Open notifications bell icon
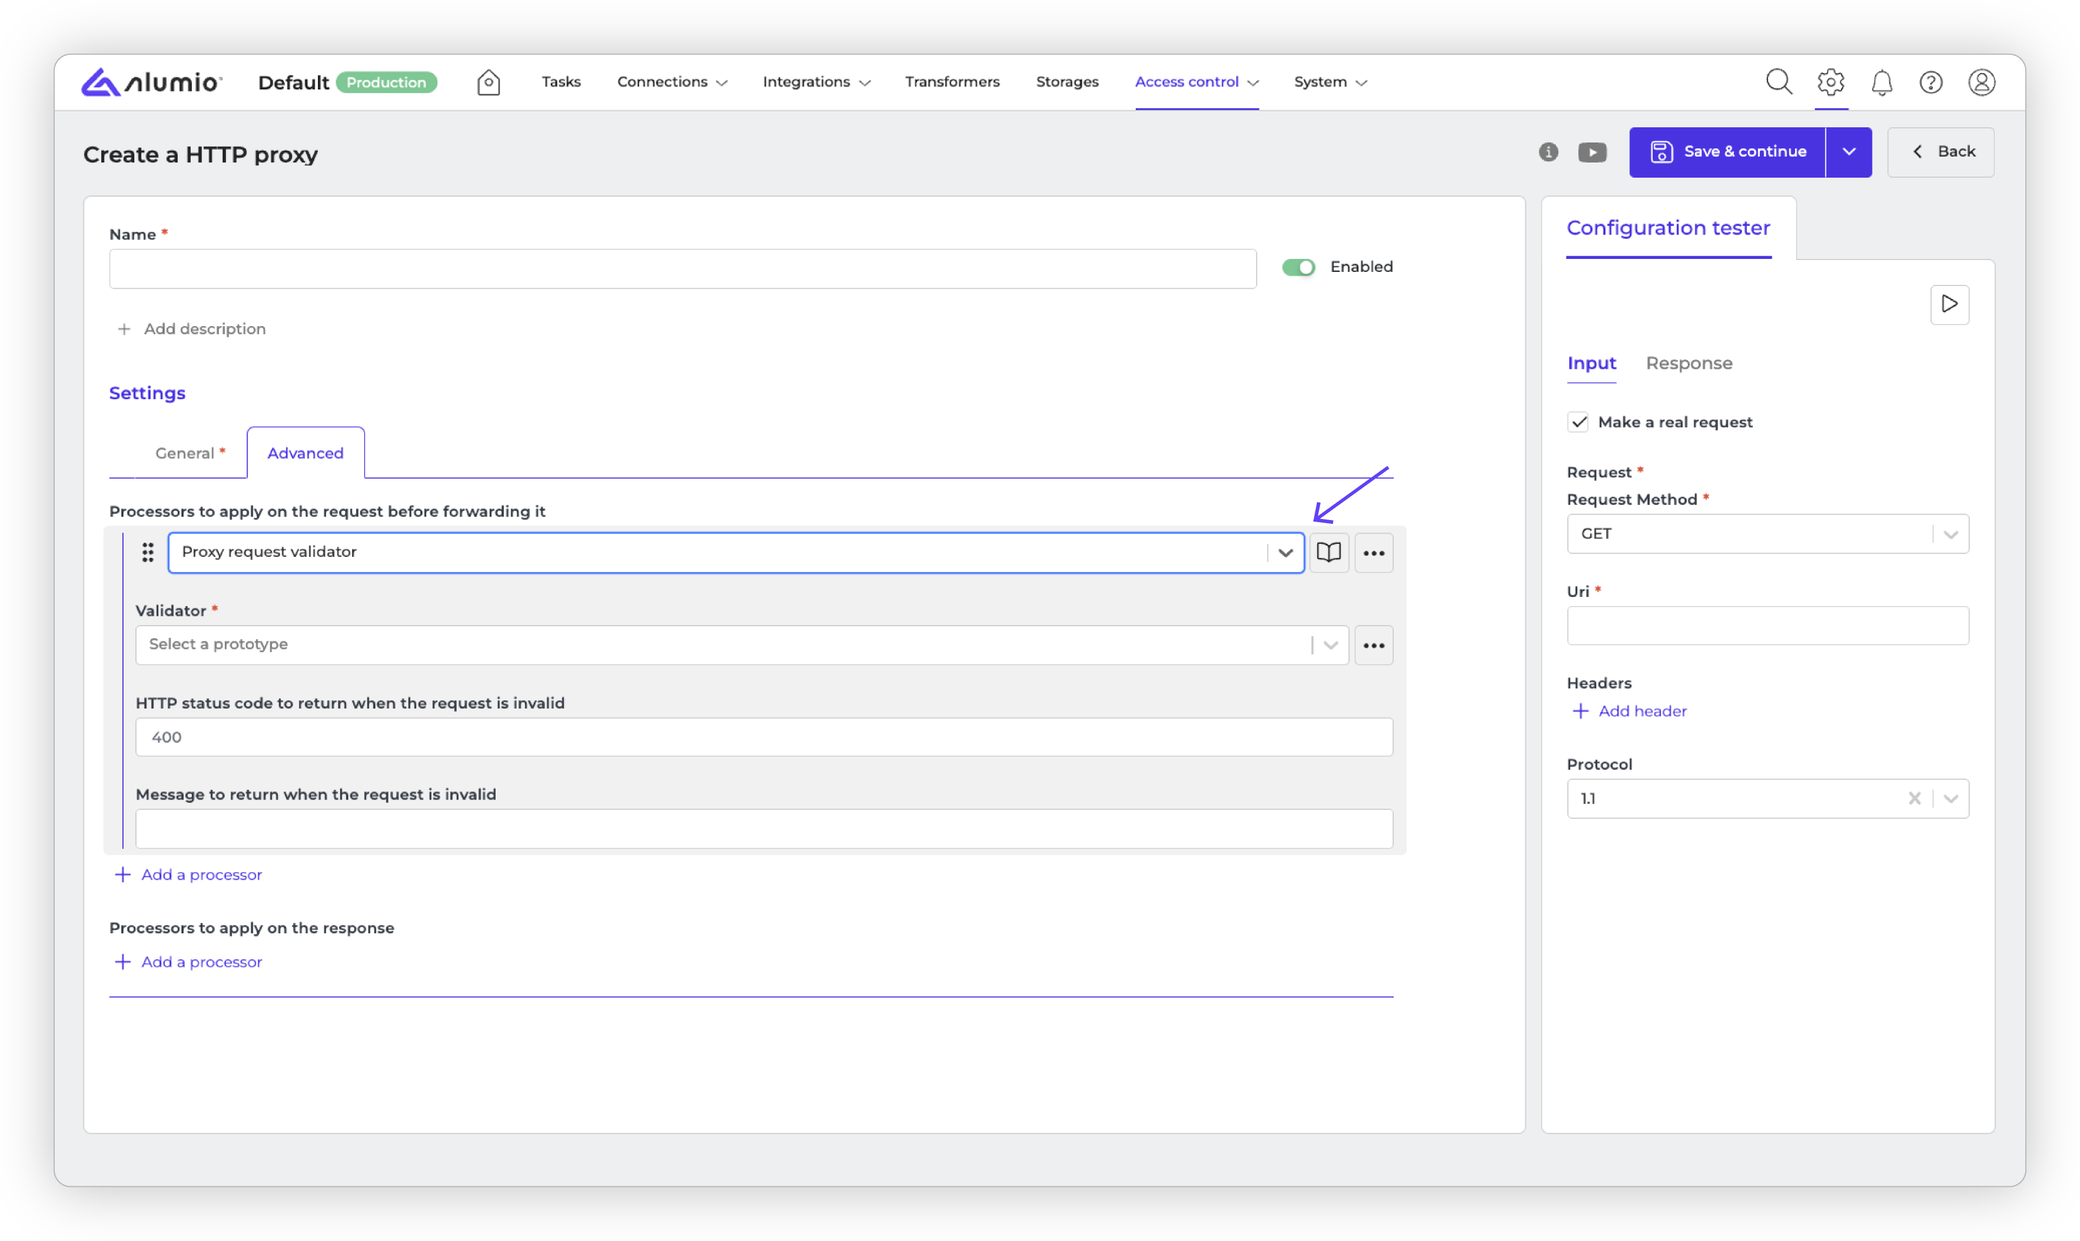The height and width of the screenshot is (1241, 2080). [1881, 83]
